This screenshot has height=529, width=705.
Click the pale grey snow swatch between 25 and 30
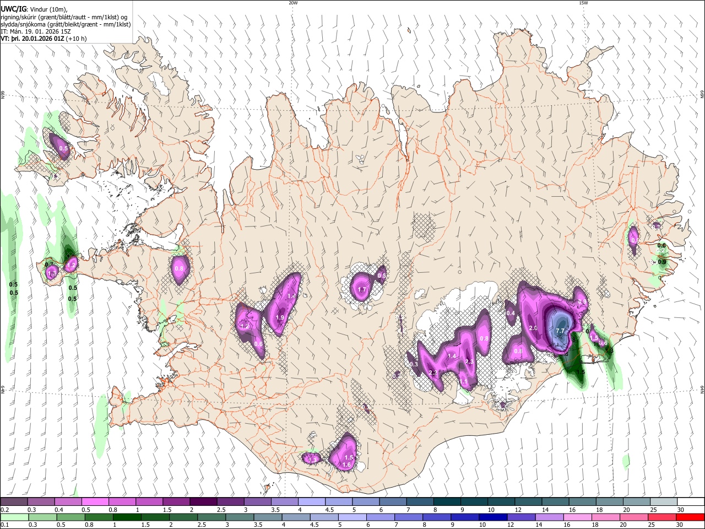(664, 501)
